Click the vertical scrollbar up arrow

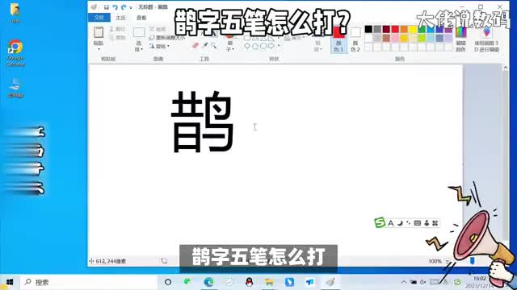(505, 68)
